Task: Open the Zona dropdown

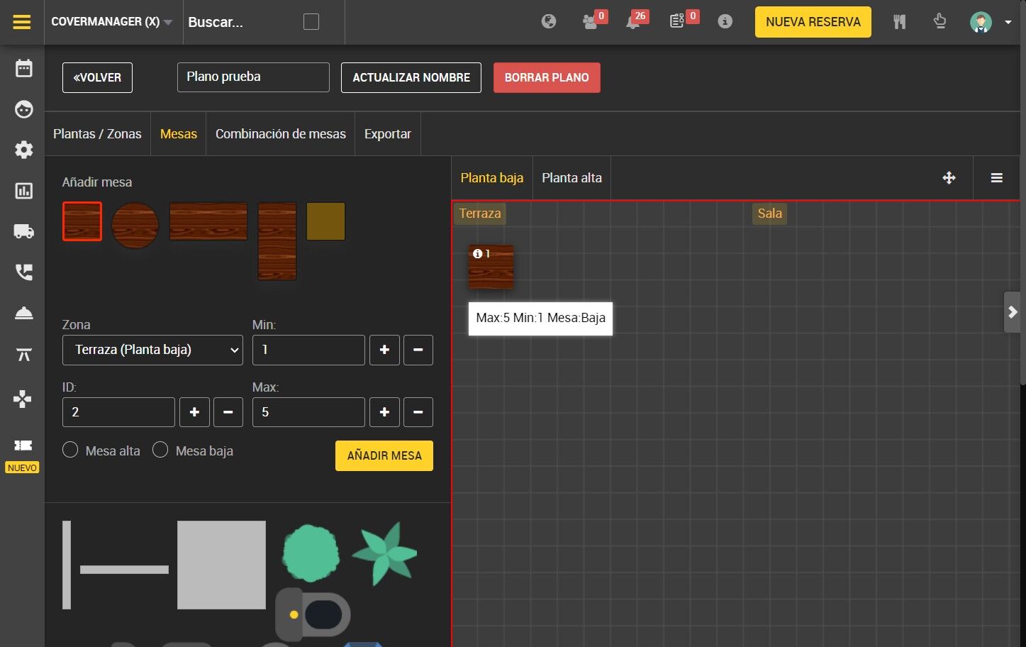Action: (152, 350)
